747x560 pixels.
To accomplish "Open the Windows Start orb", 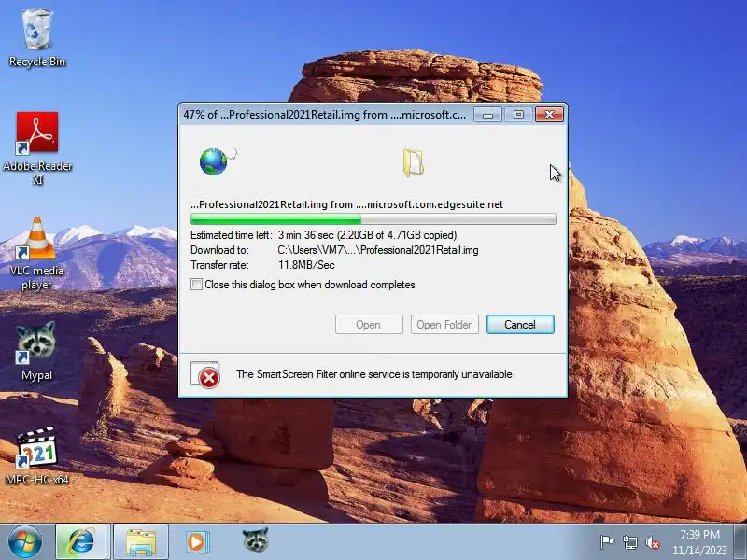I will point(24,542).
